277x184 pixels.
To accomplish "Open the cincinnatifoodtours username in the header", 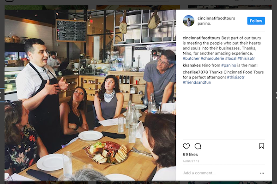I will 215,18.
